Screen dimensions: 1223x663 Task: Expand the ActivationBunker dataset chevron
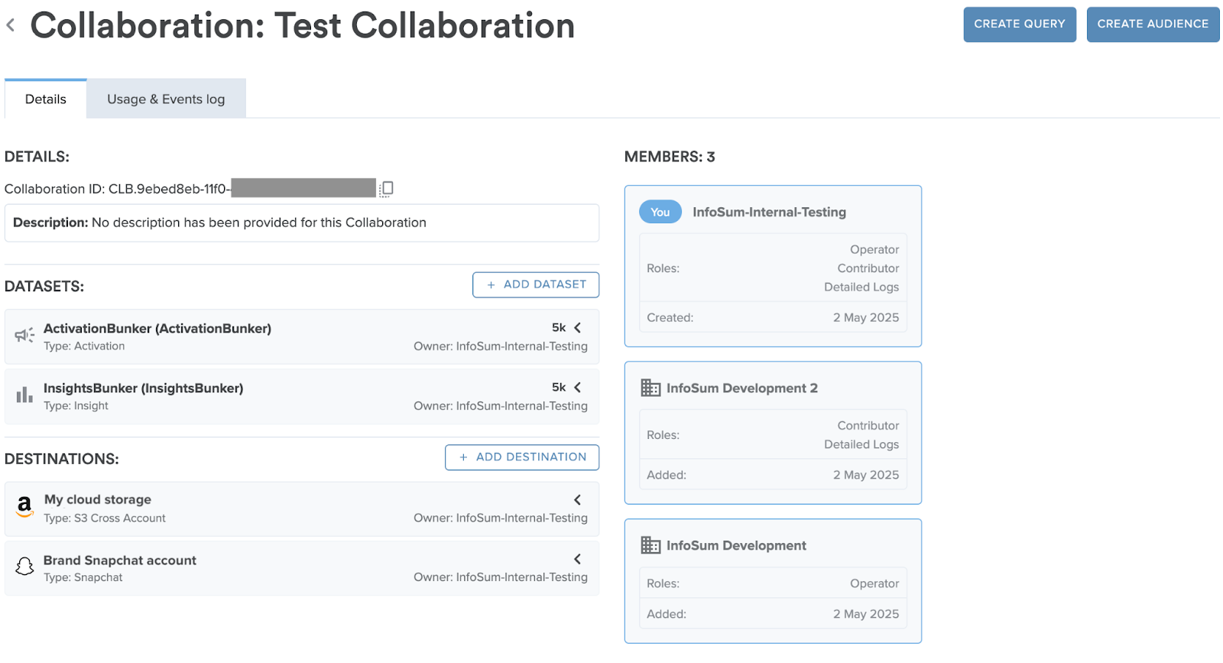click(x=578, y=327)
